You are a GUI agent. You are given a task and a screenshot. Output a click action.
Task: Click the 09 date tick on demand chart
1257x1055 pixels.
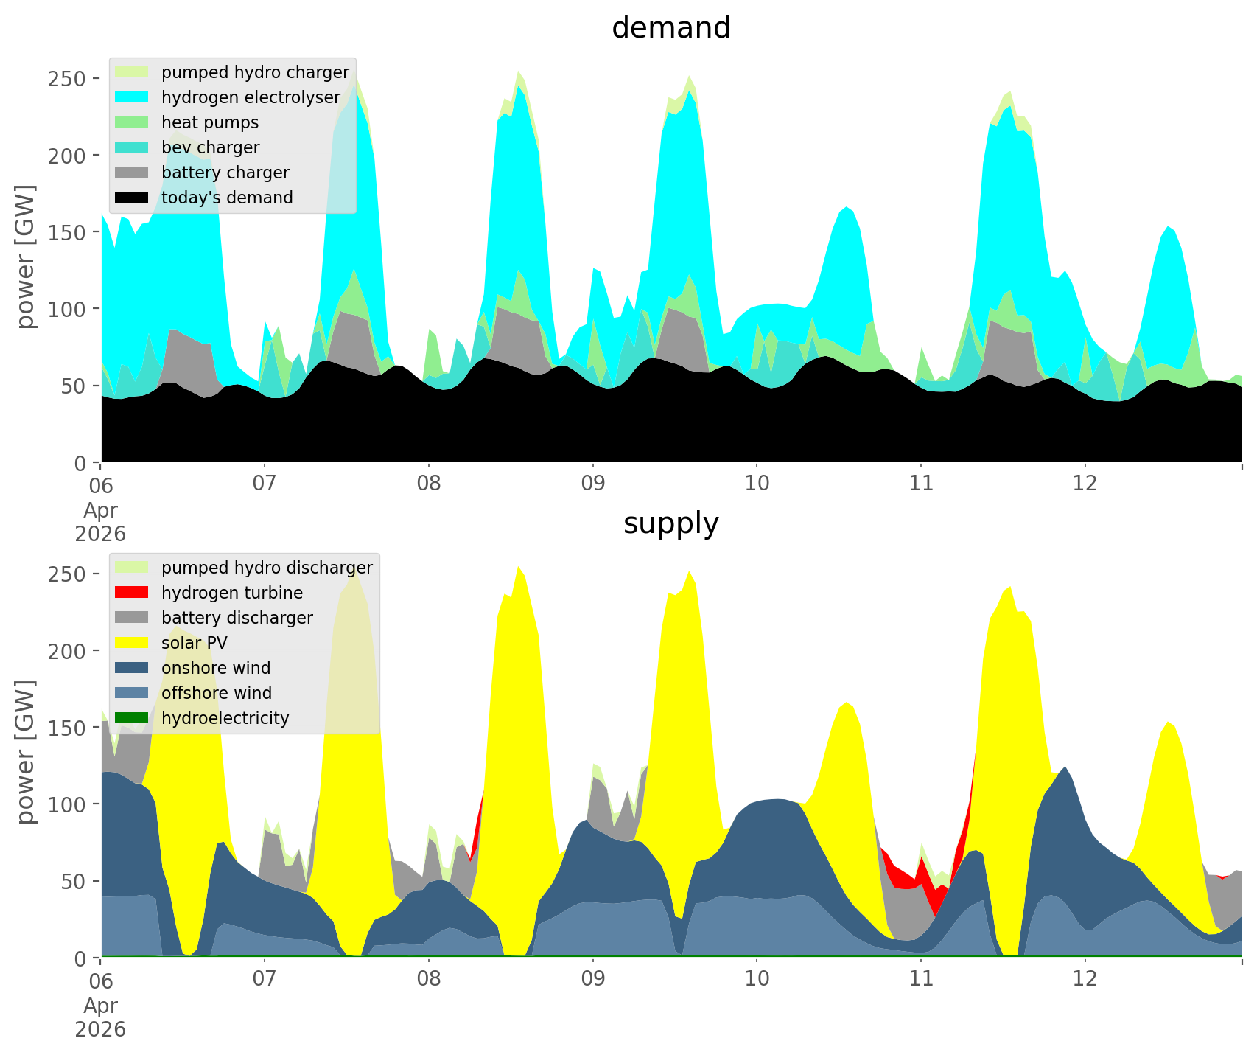592,484
